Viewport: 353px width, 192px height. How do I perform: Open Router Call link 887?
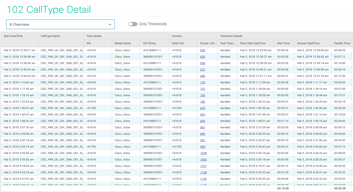click(x=203, y=127)
